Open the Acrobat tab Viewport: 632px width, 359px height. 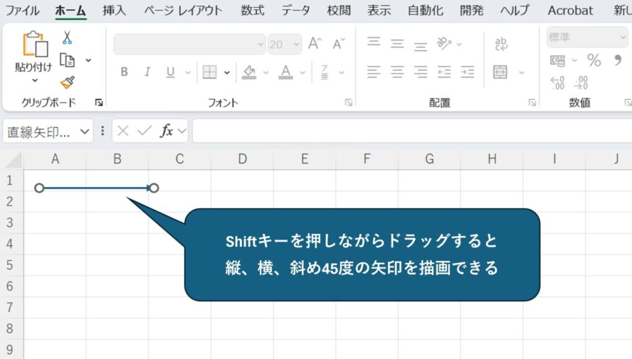point(570,10)
